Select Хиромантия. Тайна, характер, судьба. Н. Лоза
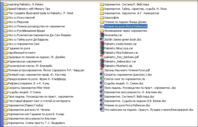The width and height of the screenshot is (198, 127). click(135, 9)
